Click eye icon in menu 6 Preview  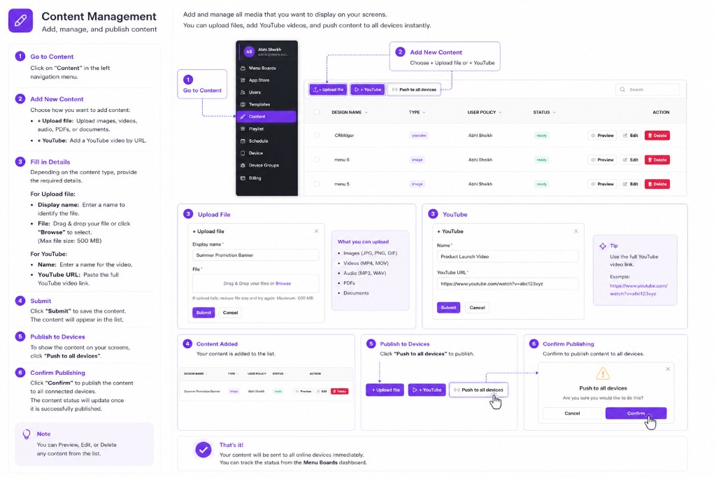tap(593, 160)
